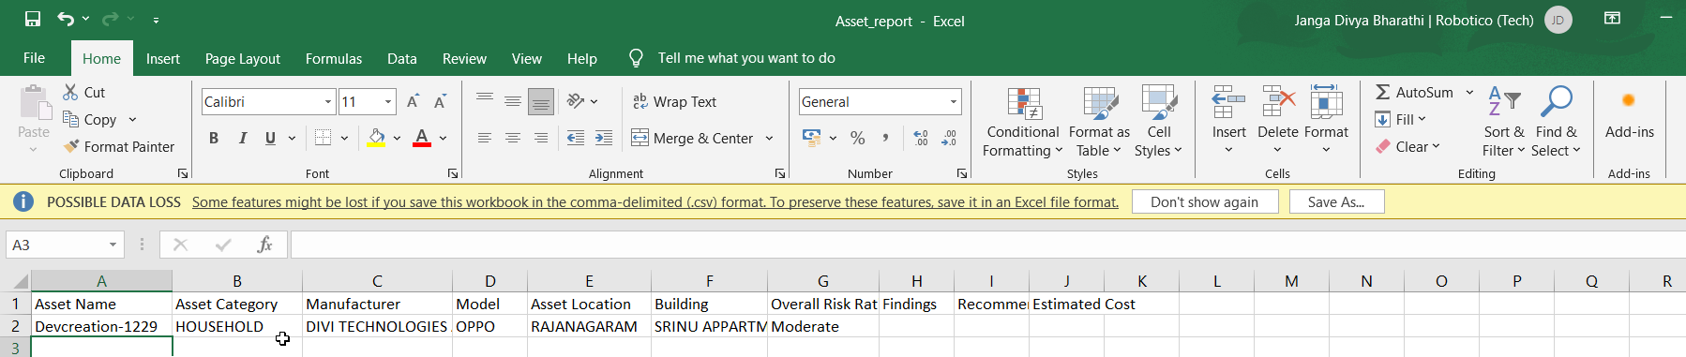This screenshot has width=1686, height=357.
Task: Apply Borders to the cells
Action: 324,138
